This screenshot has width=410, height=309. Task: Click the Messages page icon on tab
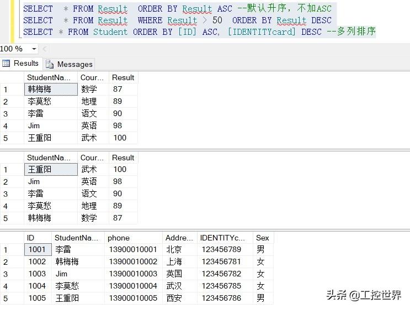coord(50,64)
